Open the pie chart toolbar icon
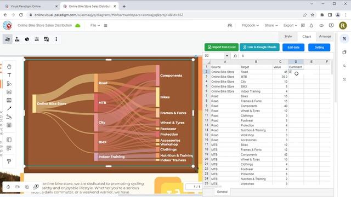This screenshot has width=351, height=197. pos(27,39)
